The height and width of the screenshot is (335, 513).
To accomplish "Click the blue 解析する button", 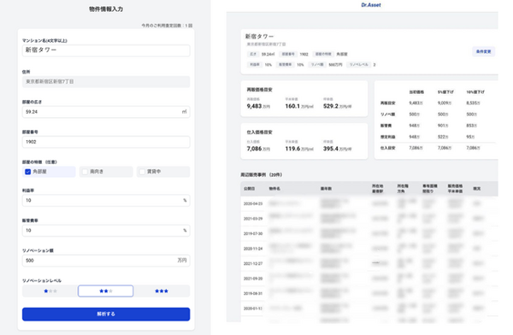I will point(106,314).
